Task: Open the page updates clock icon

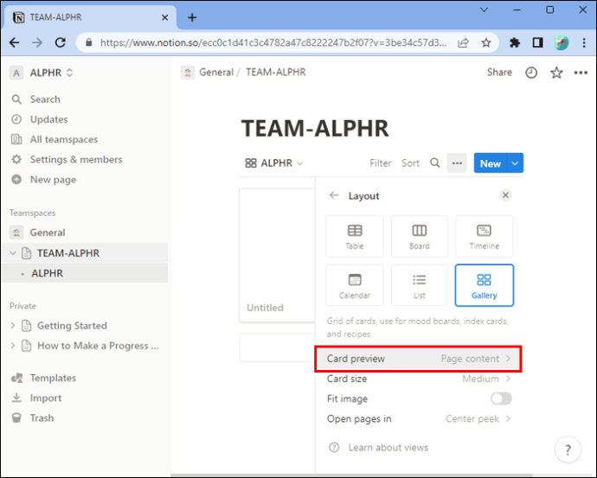Action: point(531,73)
